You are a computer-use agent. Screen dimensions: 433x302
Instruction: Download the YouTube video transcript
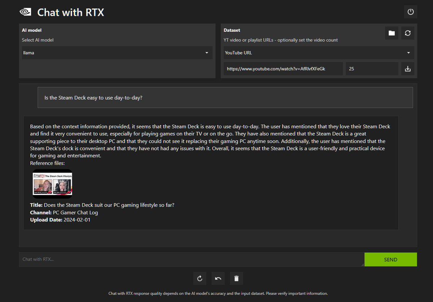[x=408, y=68]
